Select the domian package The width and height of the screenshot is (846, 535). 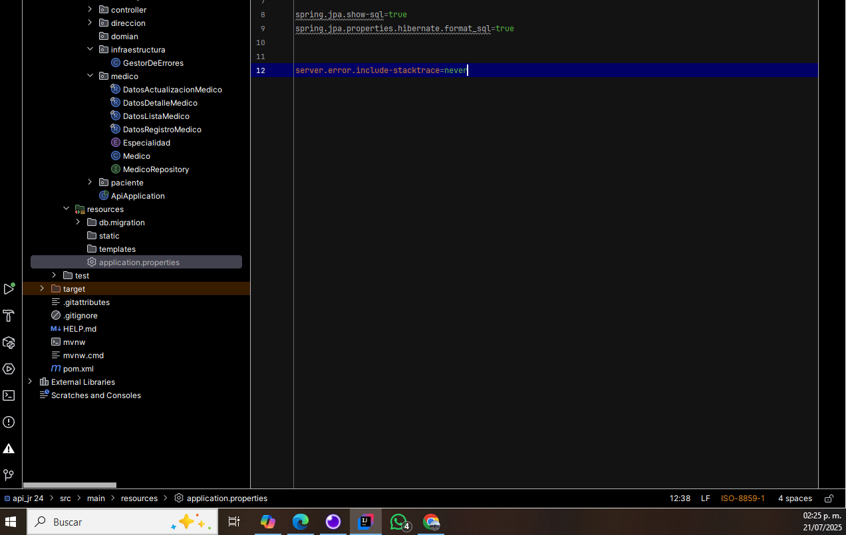click(x=124, y=37)
